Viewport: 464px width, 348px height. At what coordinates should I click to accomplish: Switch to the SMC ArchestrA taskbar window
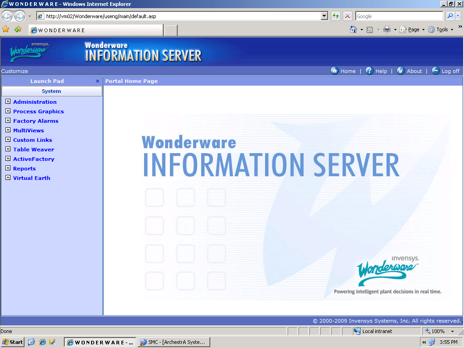pyautogui.click(x=174, y=342)
